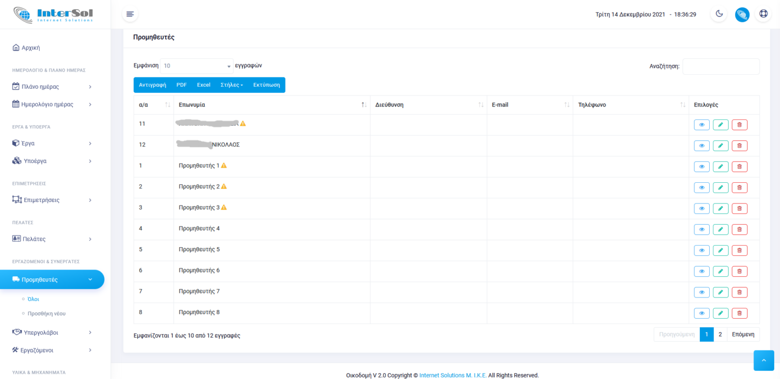The height and width of the screenshot is (379, 780).
Task: Delete Προμηθευτής 8 with red trash icon
Action: point(739,313)
